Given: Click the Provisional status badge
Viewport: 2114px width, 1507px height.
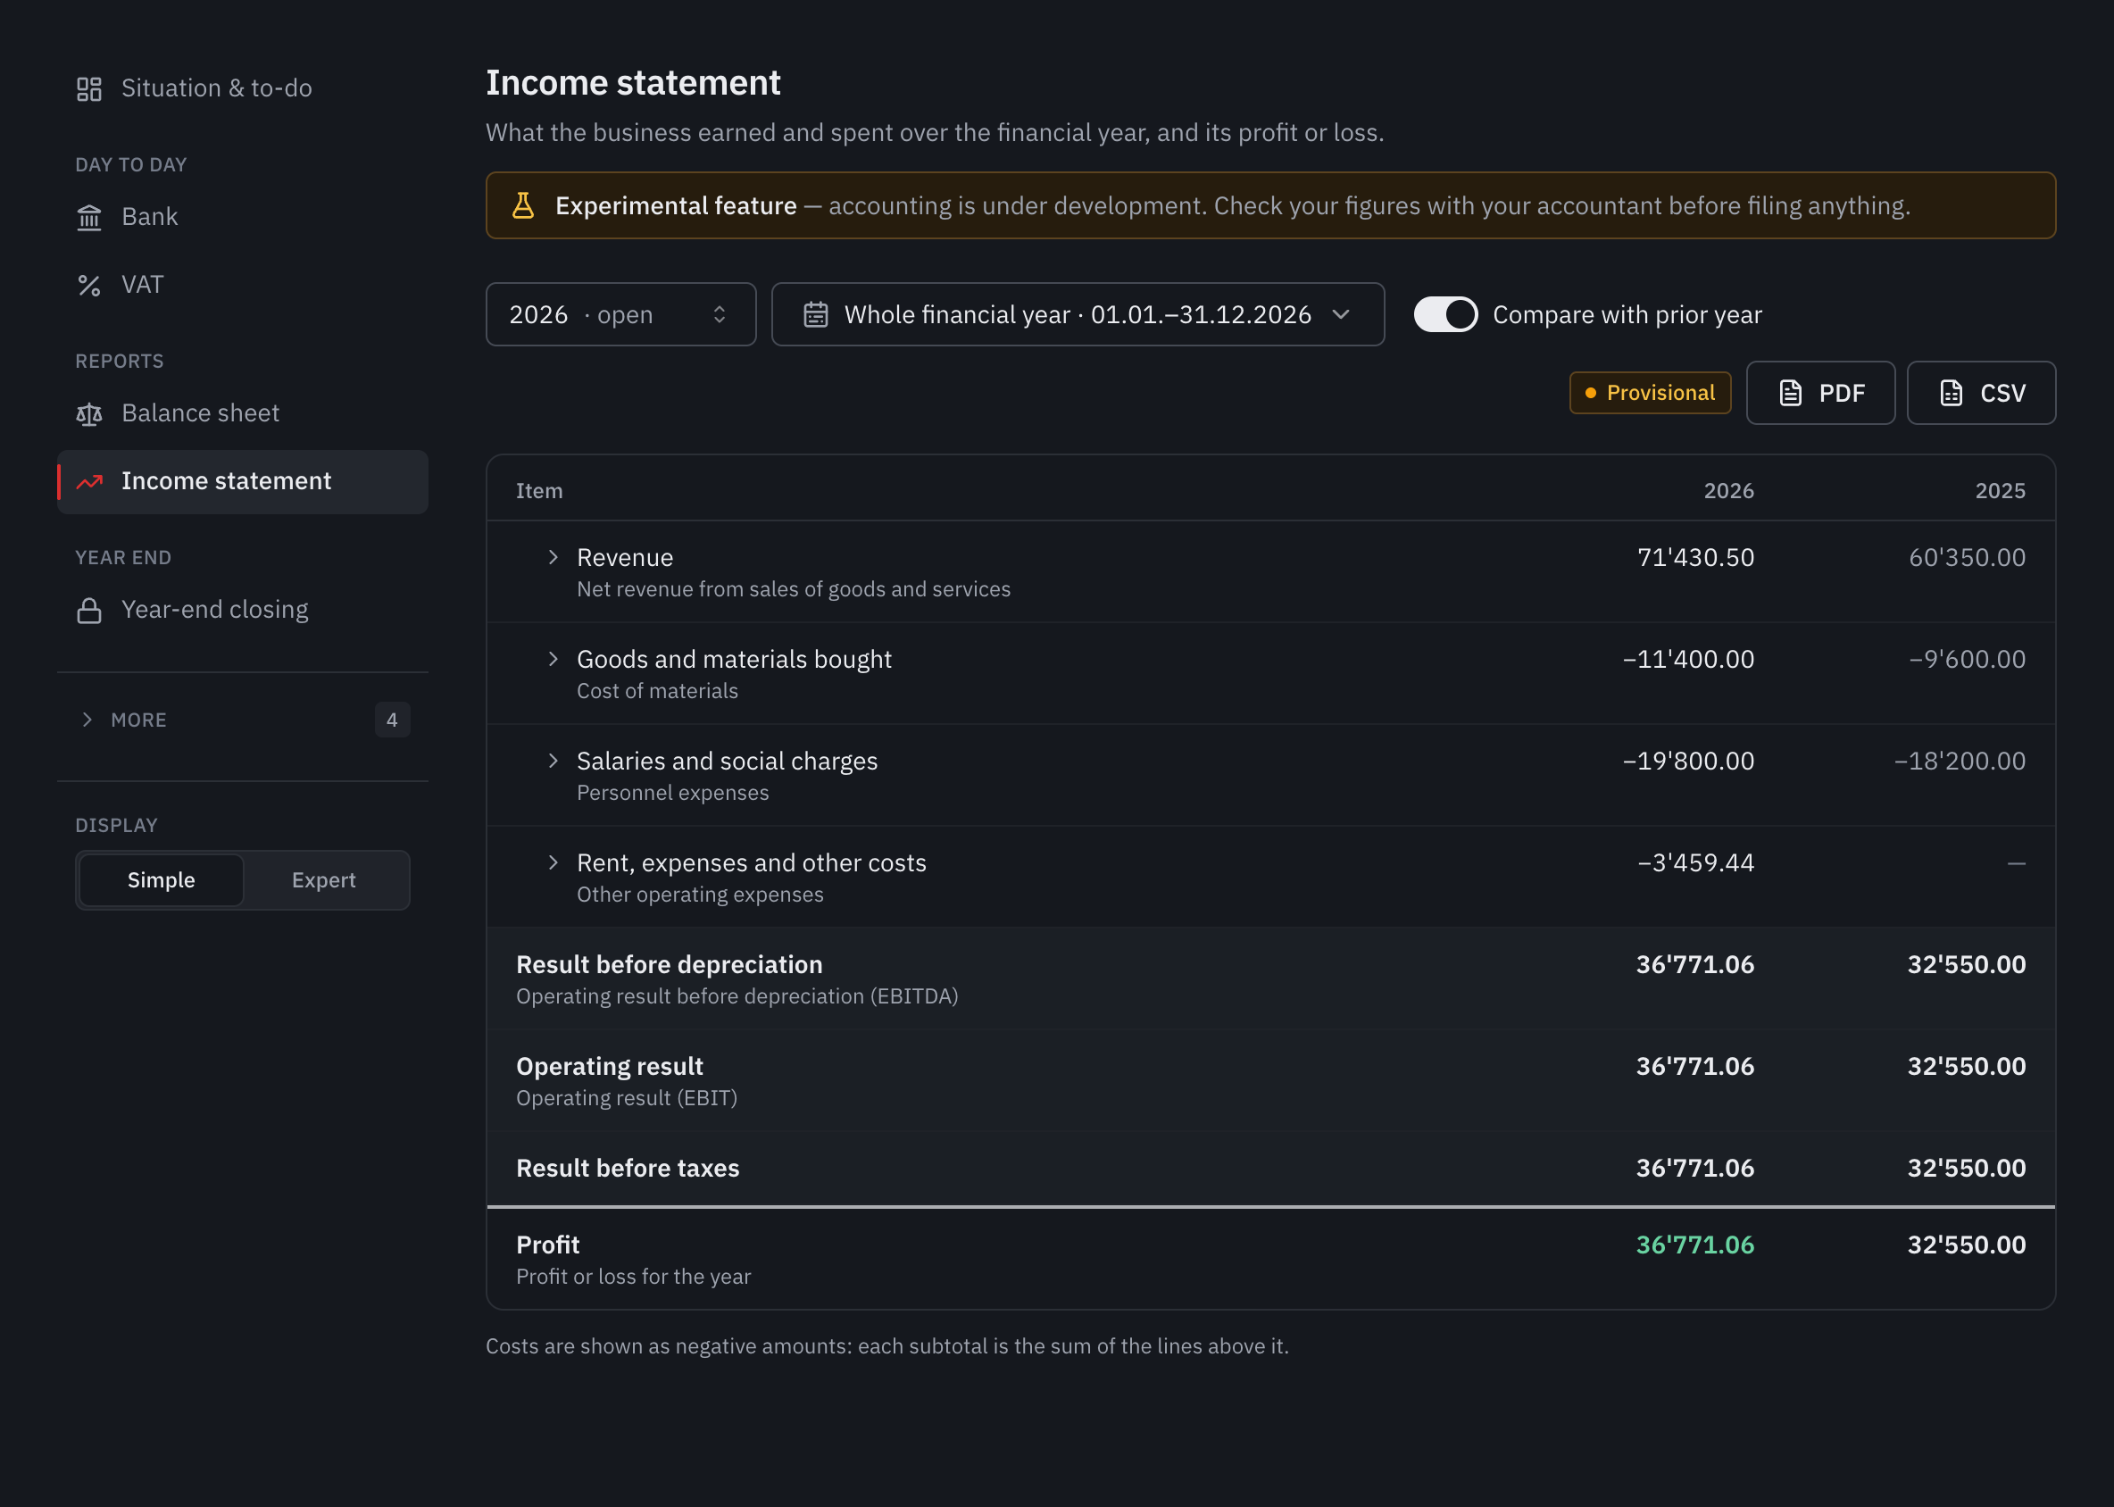Looking at the screenshot, I should 1649,394.
